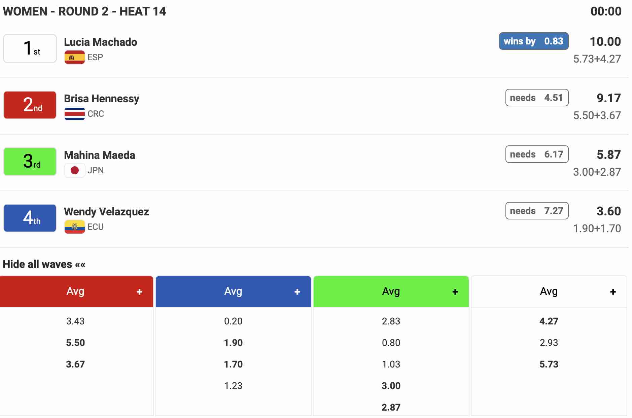Select the blue Avg column header
Screen dimensions: 632x418
click(x=233, y=291)
